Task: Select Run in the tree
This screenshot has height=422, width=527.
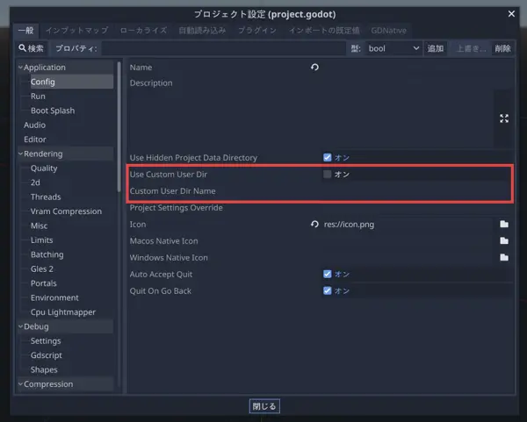Action: coord(38,96)
